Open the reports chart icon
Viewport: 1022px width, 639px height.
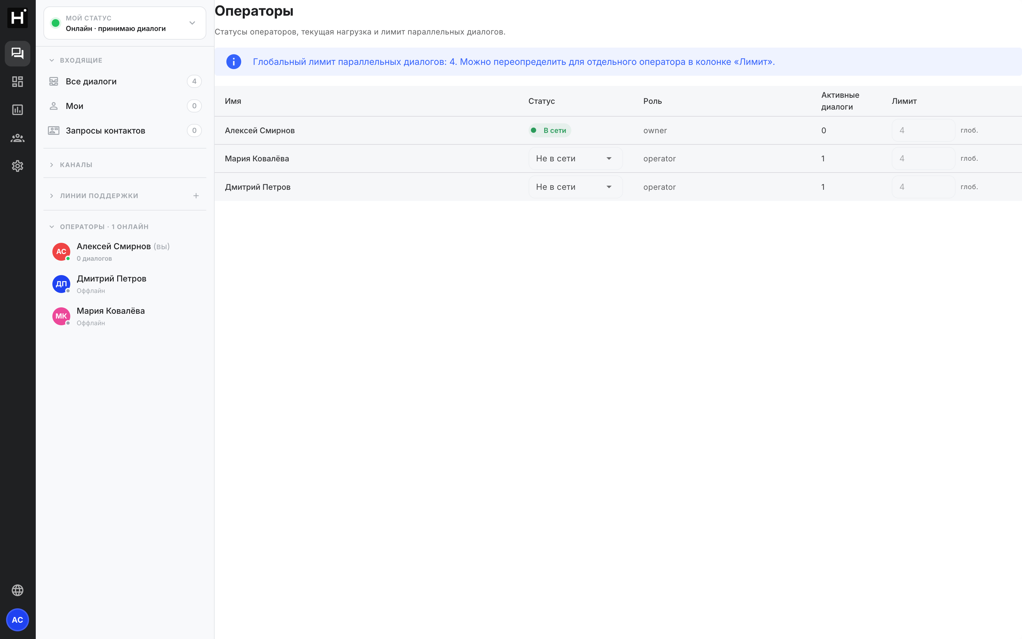pos(17,110)
